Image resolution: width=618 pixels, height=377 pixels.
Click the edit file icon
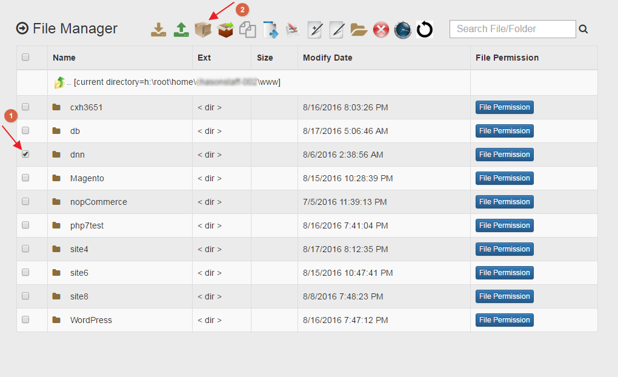(x=337, y=28)
